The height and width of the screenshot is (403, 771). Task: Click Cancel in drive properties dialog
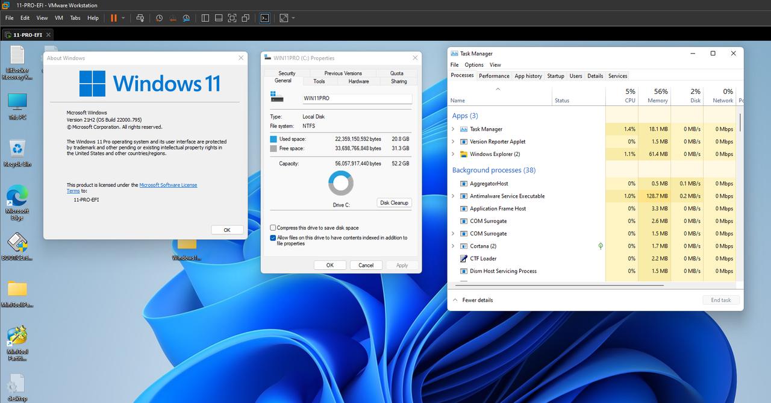pyautogui.click(x=366, y=265)
